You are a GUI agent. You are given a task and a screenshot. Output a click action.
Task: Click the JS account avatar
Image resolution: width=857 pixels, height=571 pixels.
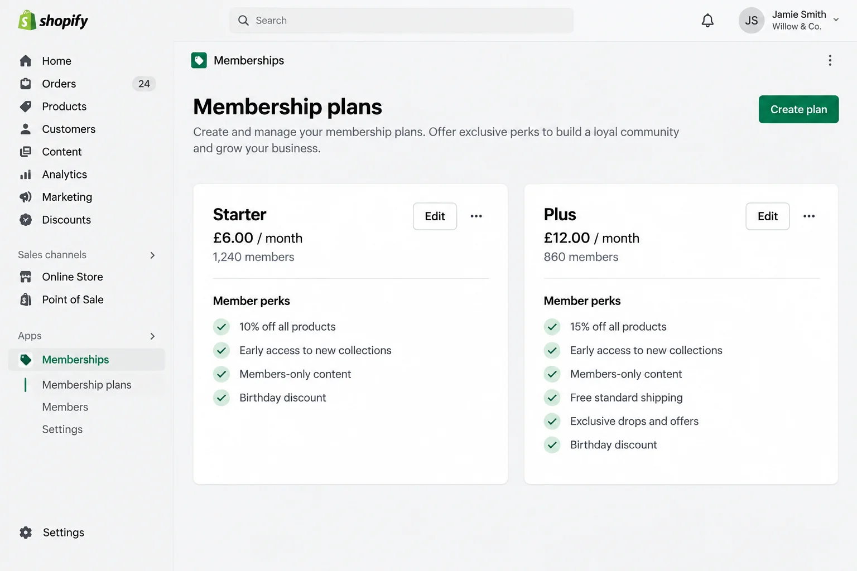tap(751, 21)
